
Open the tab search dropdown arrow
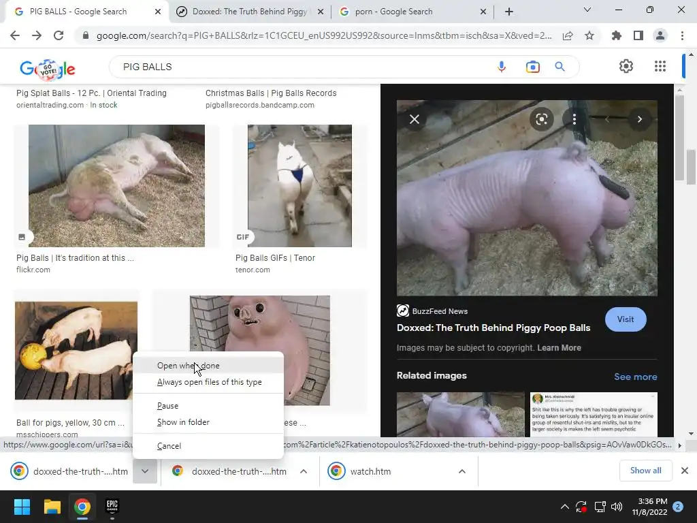click(x=587, y=10)
